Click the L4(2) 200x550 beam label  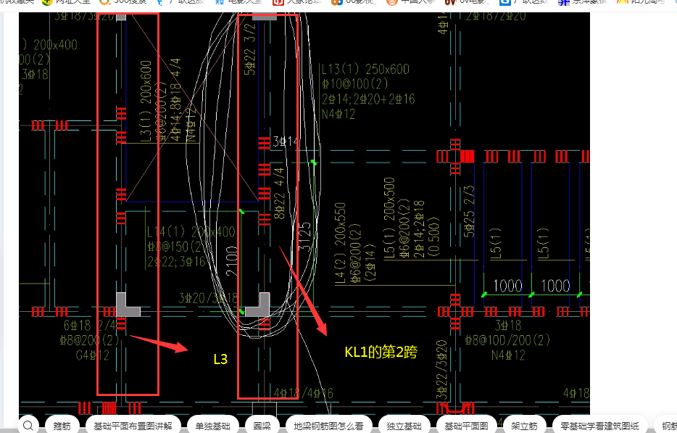click(341, 243)
